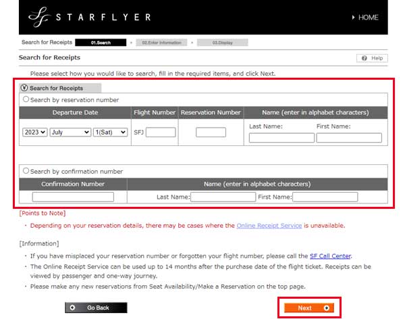Click the question mark Help icon
Screen dimensions: 405x319
click(364, 59)
